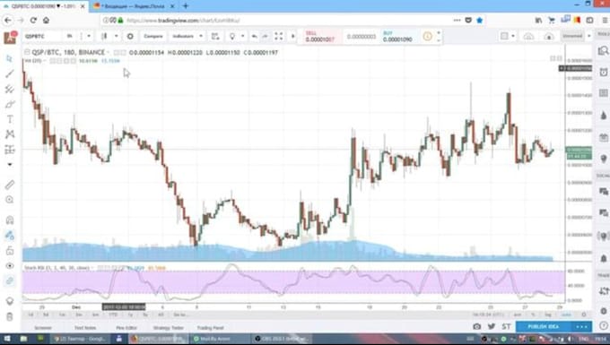Screen dimensions: 610x345
Task: Click the Ideas lightbulb icon in top toolbar
Action: (232, 36)
